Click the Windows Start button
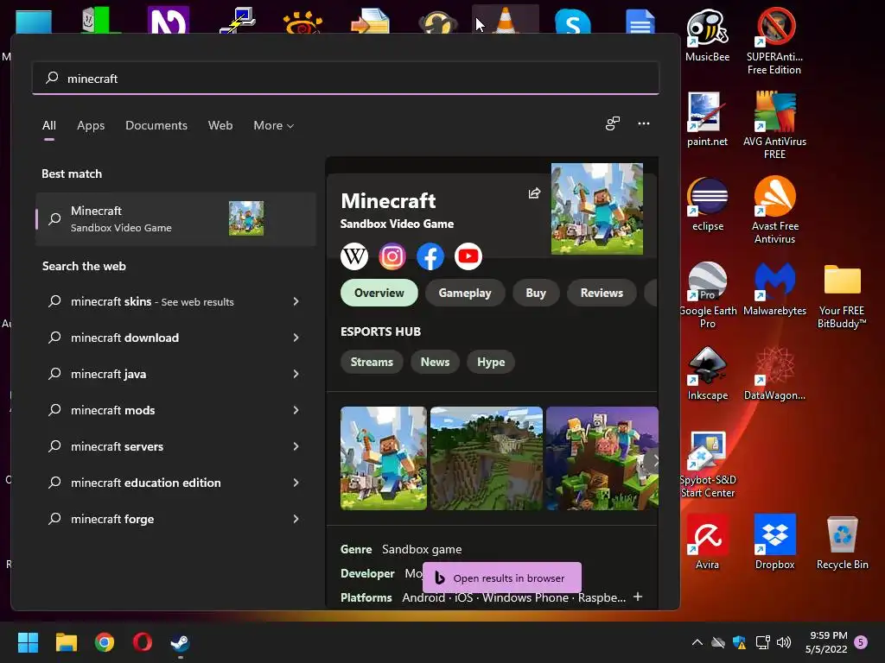 (x=28, y=642)
